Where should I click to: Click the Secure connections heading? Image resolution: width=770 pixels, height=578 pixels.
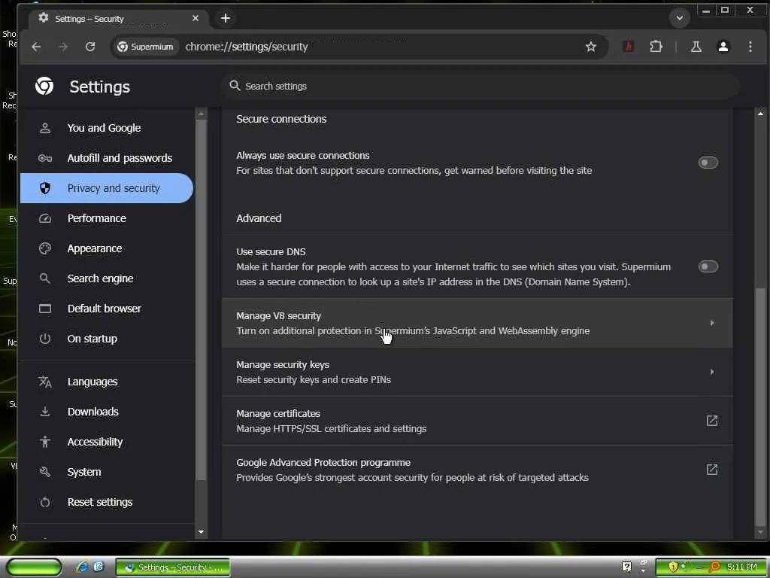(x=281, y=119)
